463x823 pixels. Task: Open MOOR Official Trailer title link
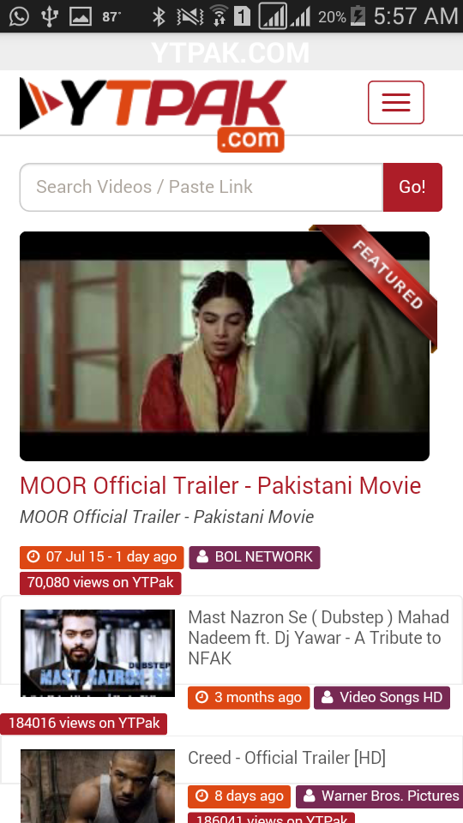tap(220, 485)
